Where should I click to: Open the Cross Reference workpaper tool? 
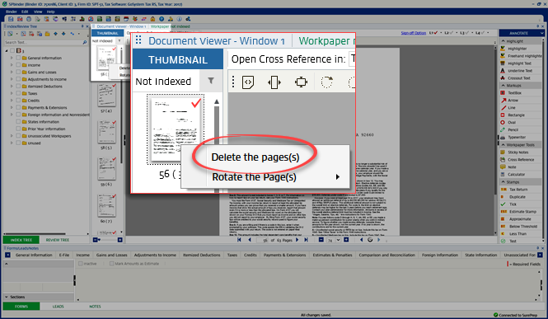click(x=521, y=160)
